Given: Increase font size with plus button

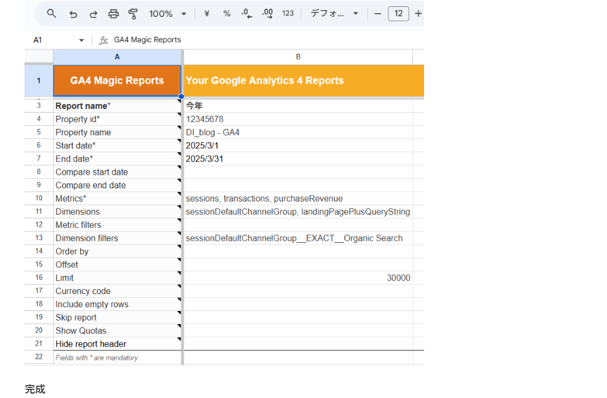Looking at the screenshot, I should click(418, 14).
